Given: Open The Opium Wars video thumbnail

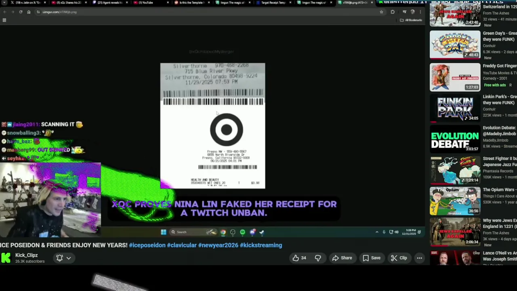Looking at the screenshot, I should pos(455,201).
